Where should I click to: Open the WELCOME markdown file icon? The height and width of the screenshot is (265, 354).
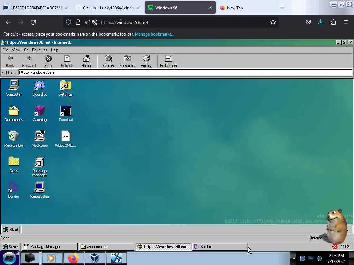[65, 139]
